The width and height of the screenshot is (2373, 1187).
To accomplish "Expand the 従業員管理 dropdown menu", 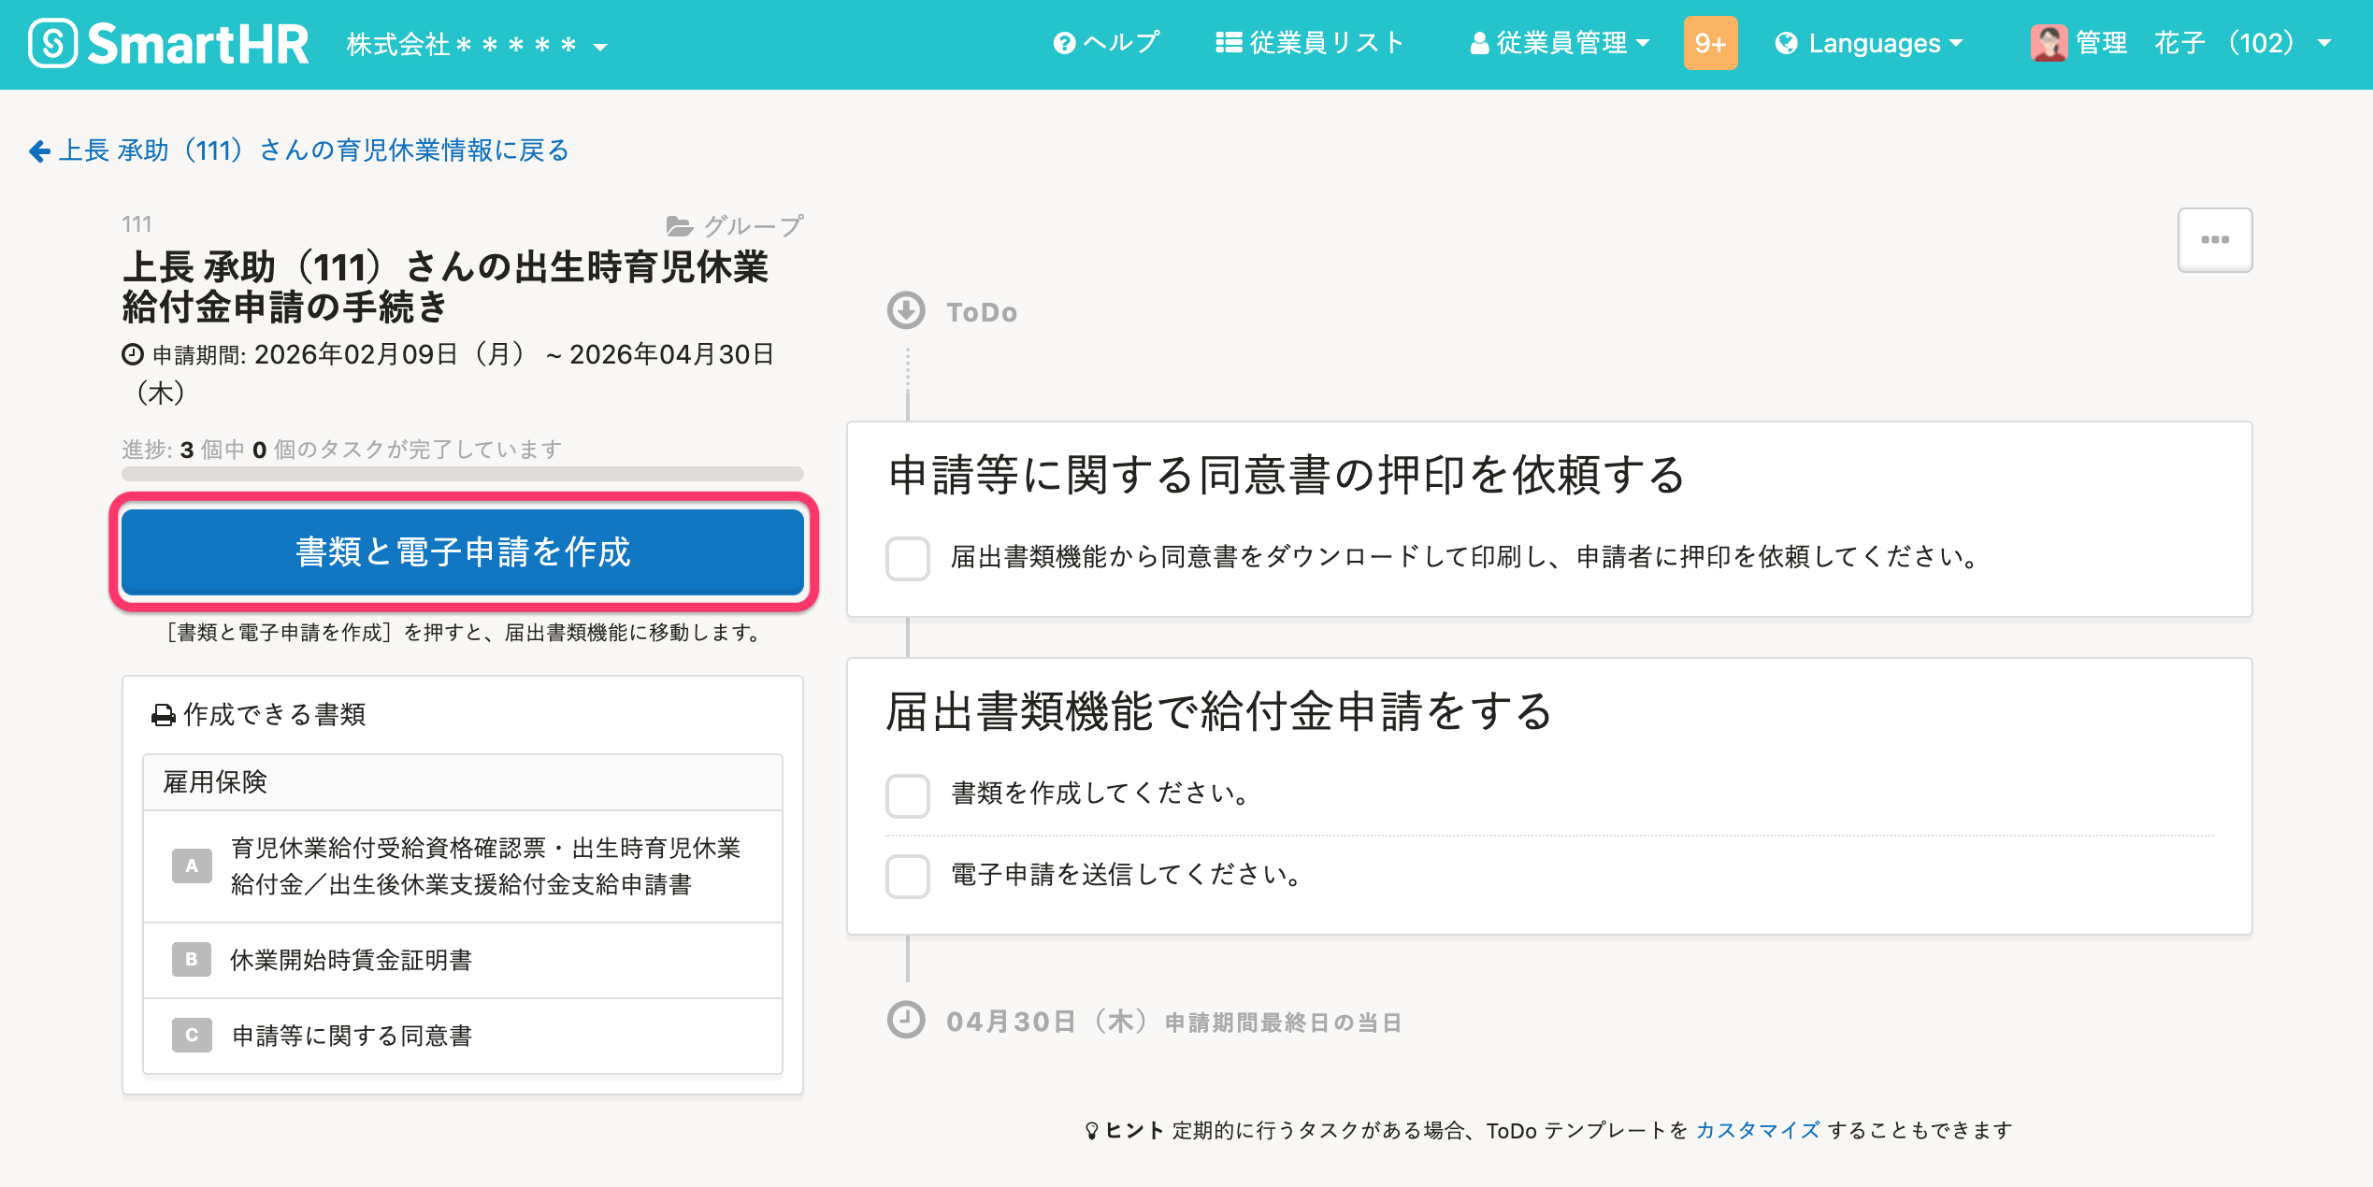I will (x=1560, y=44).
